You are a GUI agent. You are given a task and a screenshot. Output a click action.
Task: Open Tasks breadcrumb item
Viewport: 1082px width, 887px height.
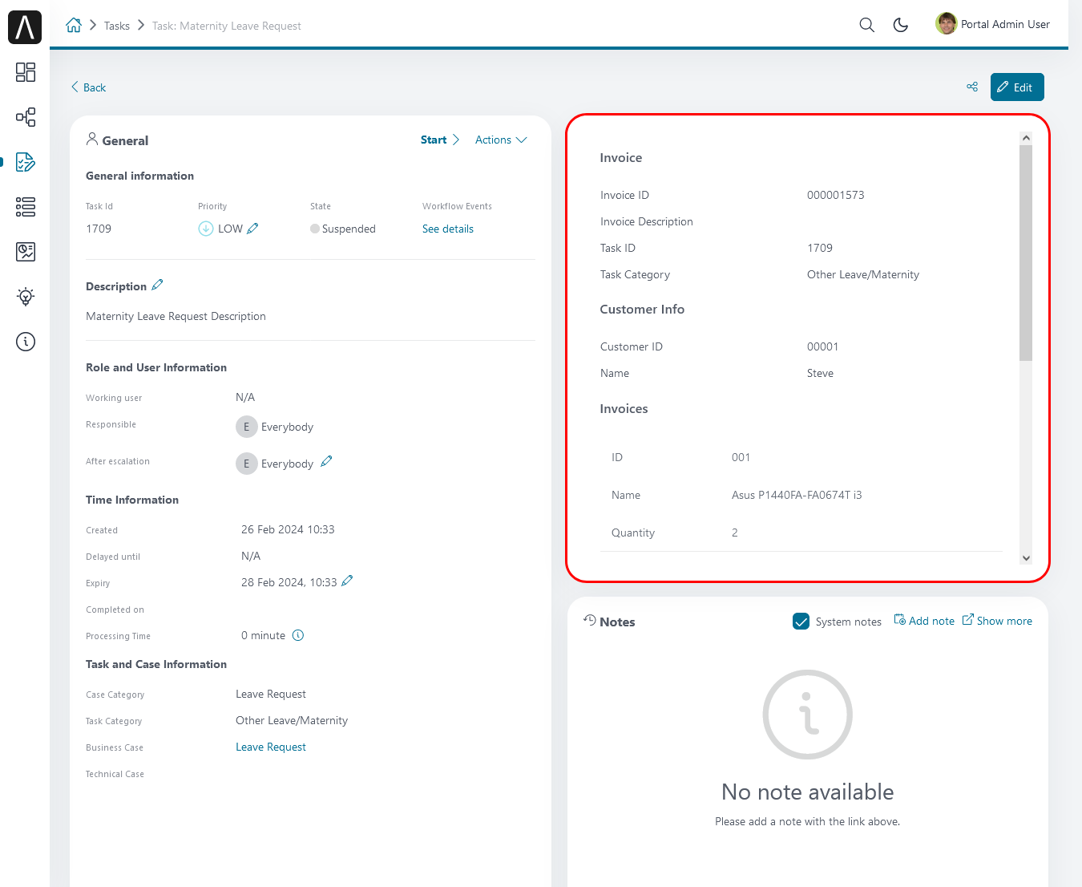[117, 26]
